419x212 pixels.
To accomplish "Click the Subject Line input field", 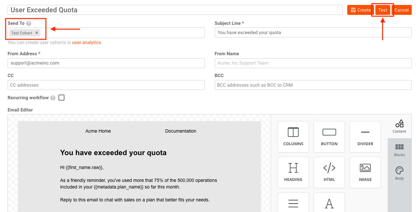I will 313,32.
